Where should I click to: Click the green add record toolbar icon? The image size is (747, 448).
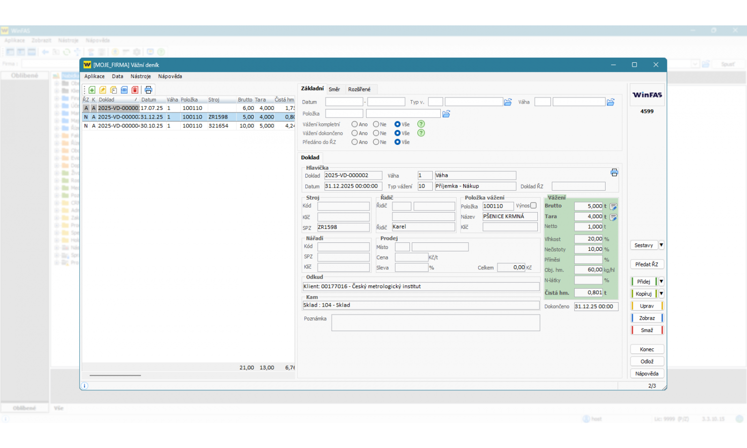pyautogui.click(x=92, y=90)
